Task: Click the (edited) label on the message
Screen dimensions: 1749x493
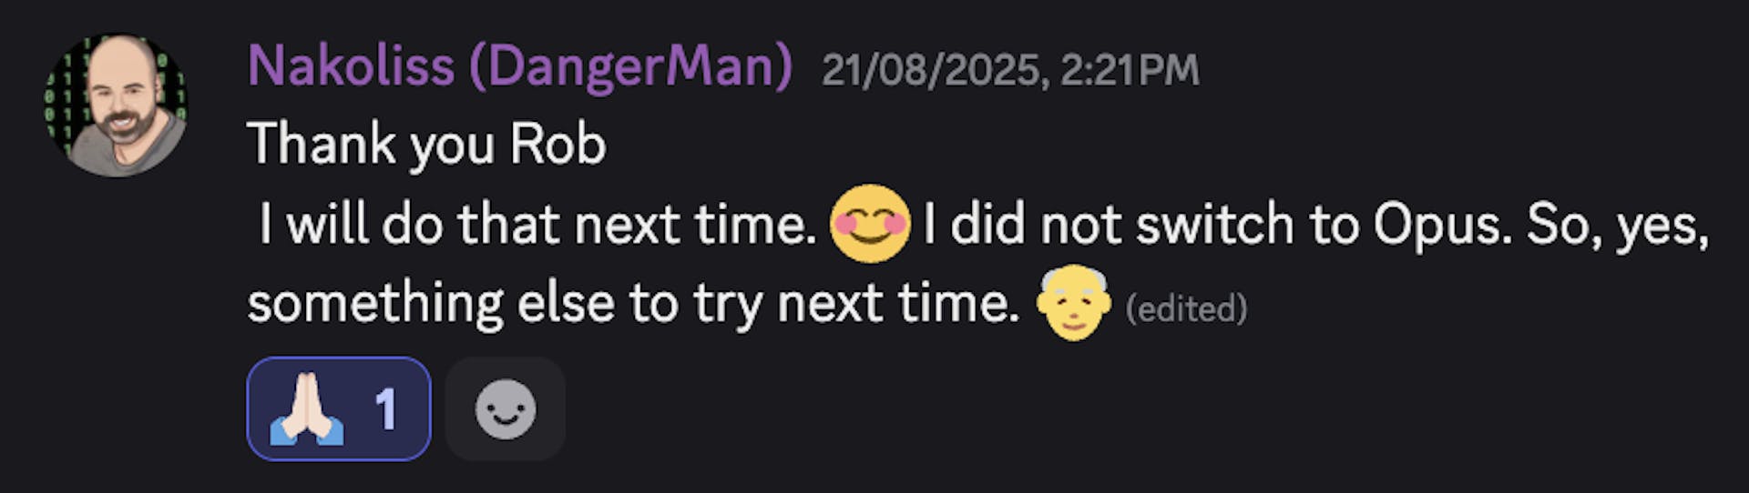Action: tap(1186, 309)
